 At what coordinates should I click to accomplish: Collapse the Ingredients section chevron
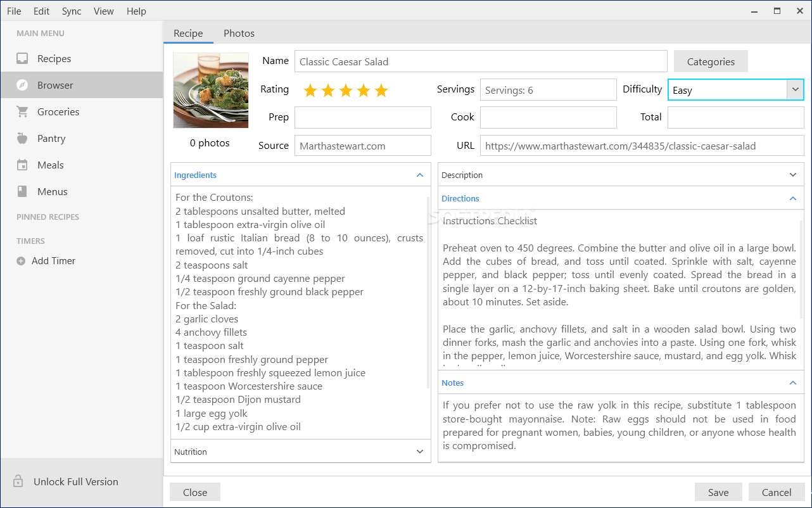[420, 175]
